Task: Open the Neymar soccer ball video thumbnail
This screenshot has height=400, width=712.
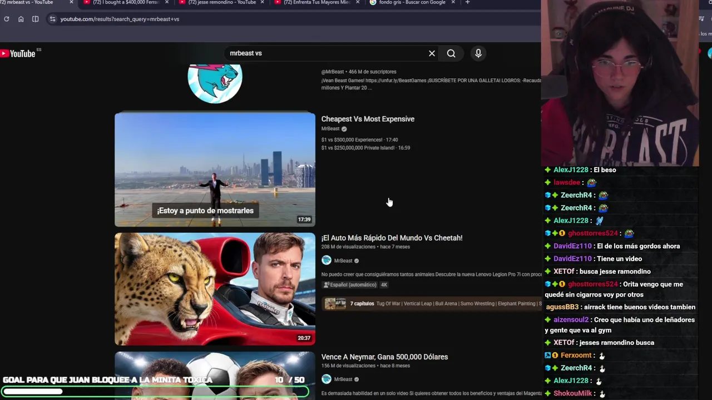Action: [215, 376]
